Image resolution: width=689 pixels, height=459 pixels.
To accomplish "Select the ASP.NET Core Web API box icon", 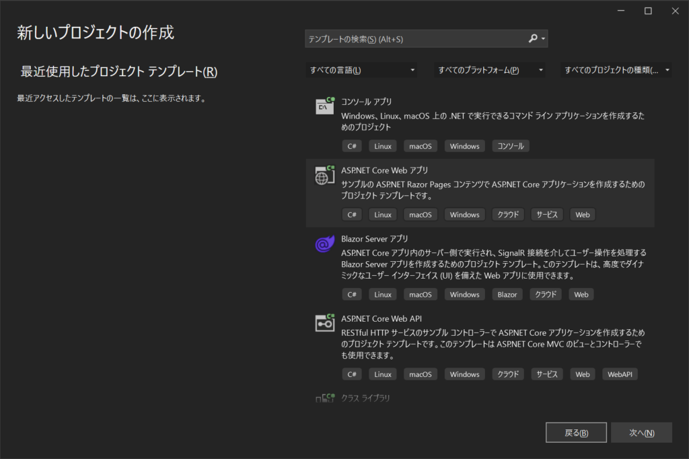I will coord(324,323).
